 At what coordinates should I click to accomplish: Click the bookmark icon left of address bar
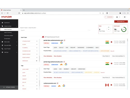tap(19, 13)
